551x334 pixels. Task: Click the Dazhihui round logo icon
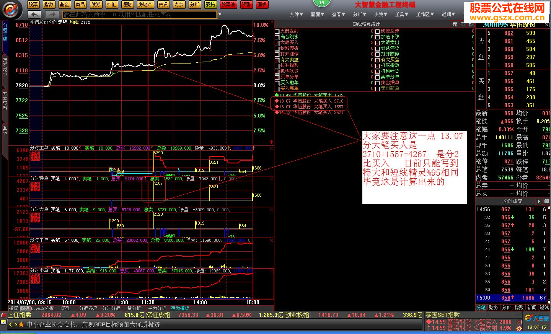coord(12,10)
